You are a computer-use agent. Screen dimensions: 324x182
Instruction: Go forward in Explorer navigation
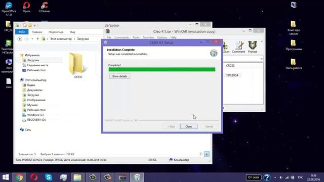pos(27,39)
